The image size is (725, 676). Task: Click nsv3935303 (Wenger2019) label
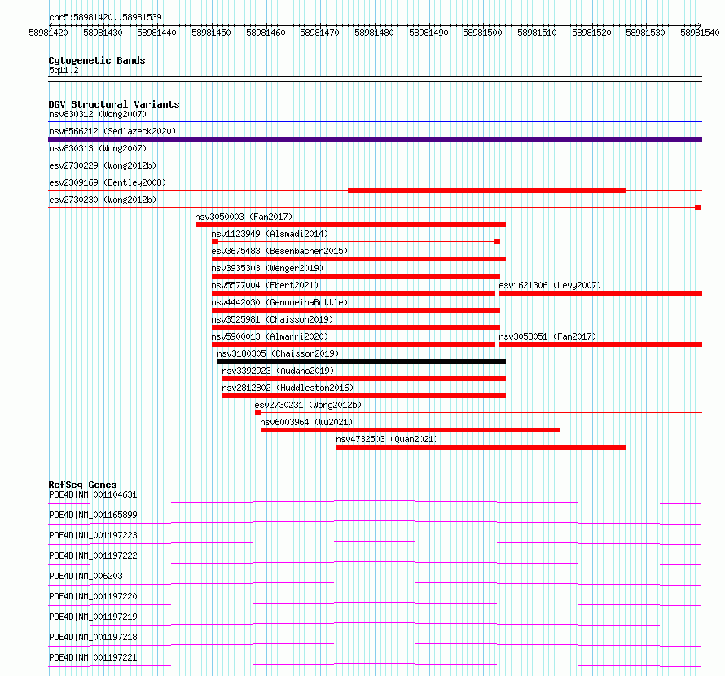(267, 268)
